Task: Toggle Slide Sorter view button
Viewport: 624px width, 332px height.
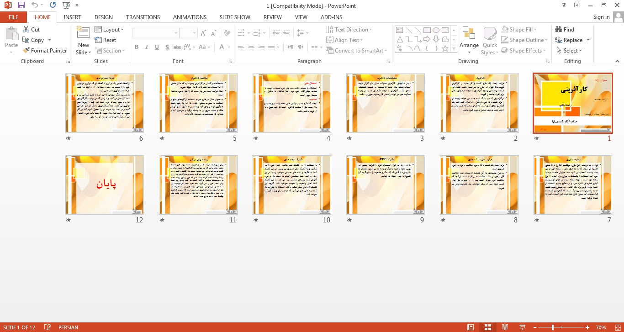Action: [x=487, y=327]
